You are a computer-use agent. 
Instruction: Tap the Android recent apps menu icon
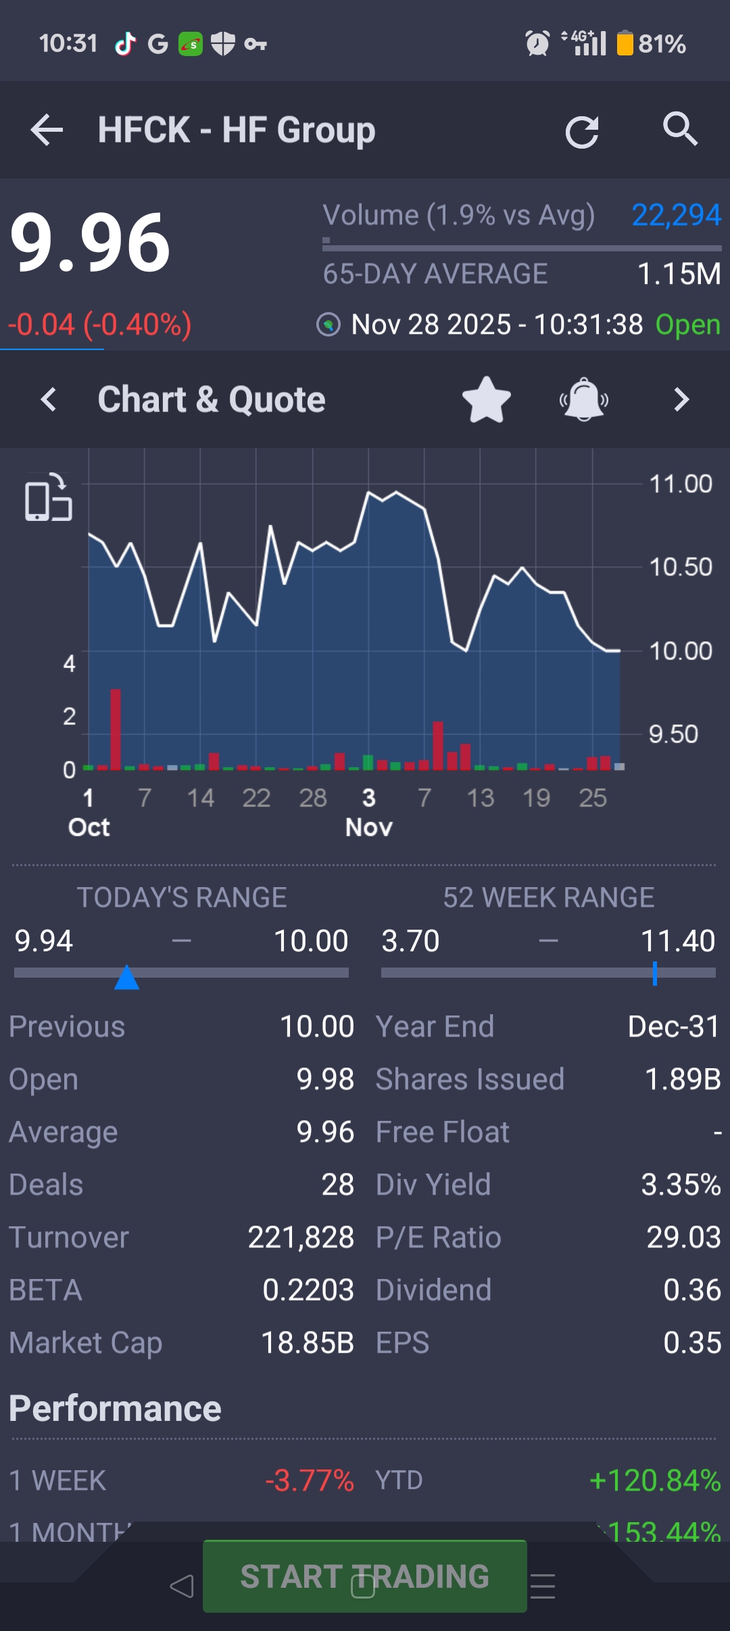point(543,1586)
